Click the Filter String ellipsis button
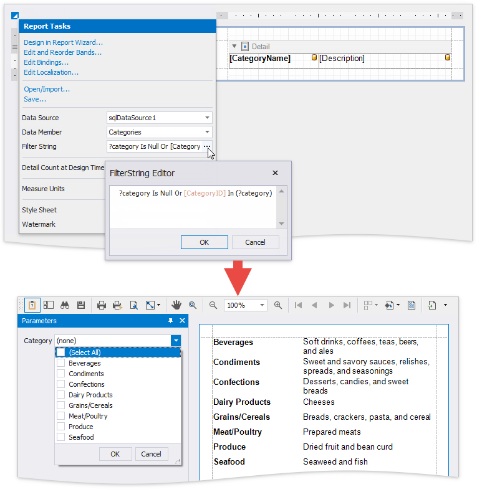Image resolution: width=477 pixels, height=492 pixels. pos(207,146)
